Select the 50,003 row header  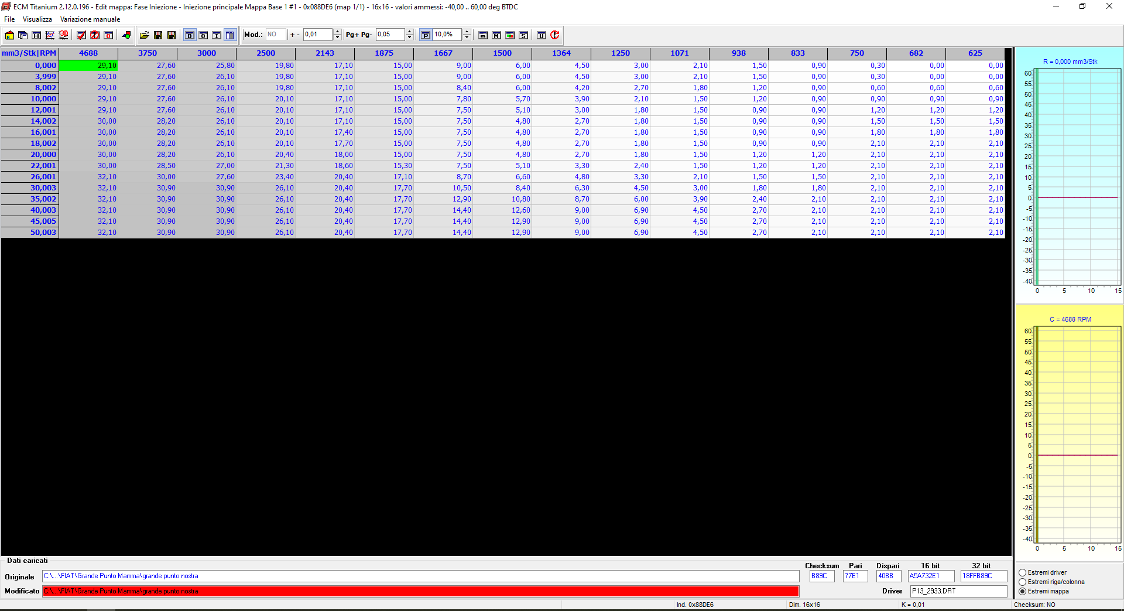[x=30, y=233]
